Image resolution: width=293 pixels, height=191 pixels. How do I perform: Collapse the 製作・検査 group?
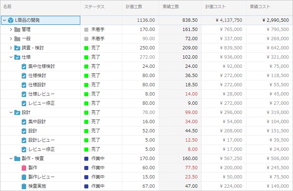pos(11,159)
